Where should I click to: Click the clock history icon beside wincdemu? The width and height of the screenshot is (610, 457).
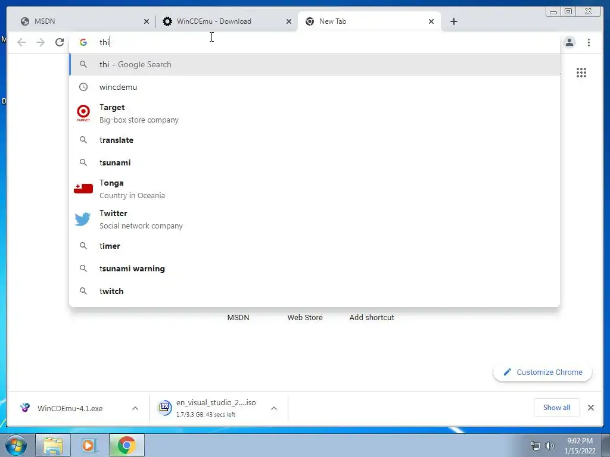(x=83, y=87)
